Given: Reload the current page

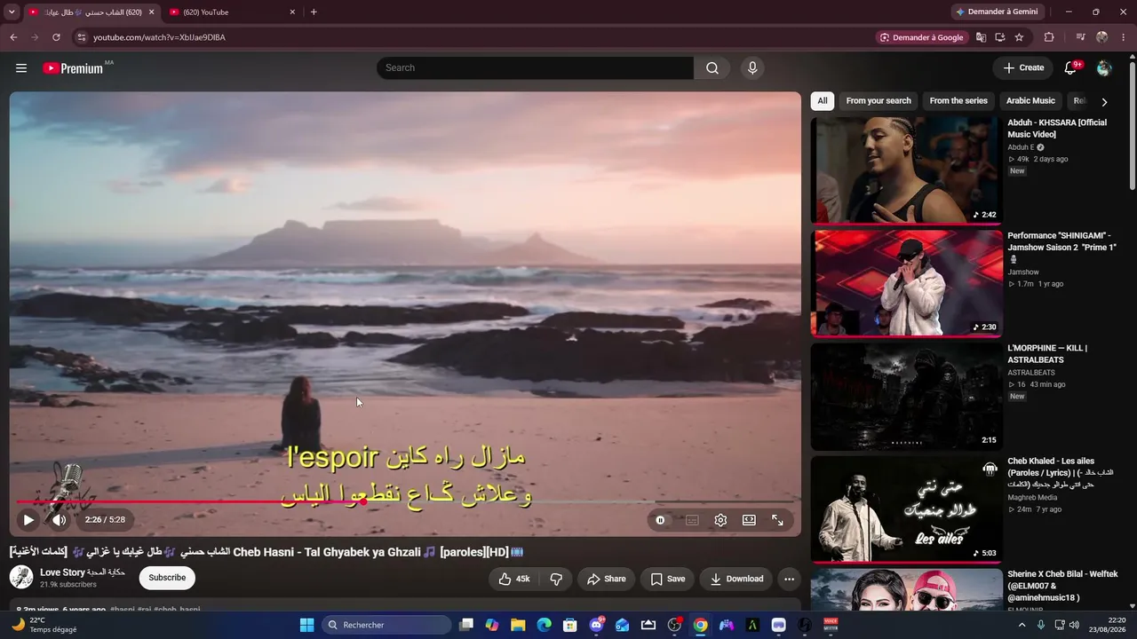Looking at the screenshot, I should click(56, 37).
